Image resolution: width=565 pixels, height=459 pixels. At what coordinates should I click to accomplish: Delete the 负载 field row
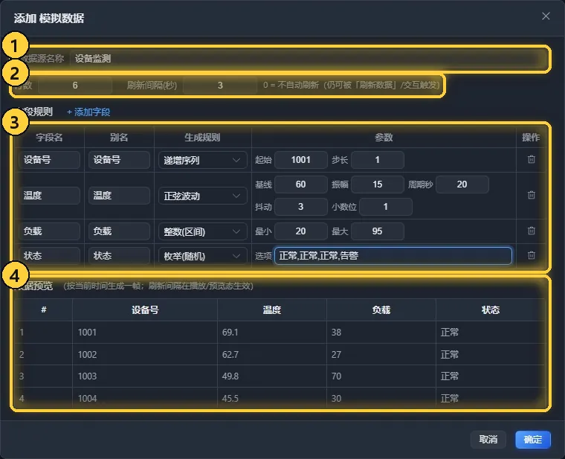pyautogui.click(x=531, y=231)
